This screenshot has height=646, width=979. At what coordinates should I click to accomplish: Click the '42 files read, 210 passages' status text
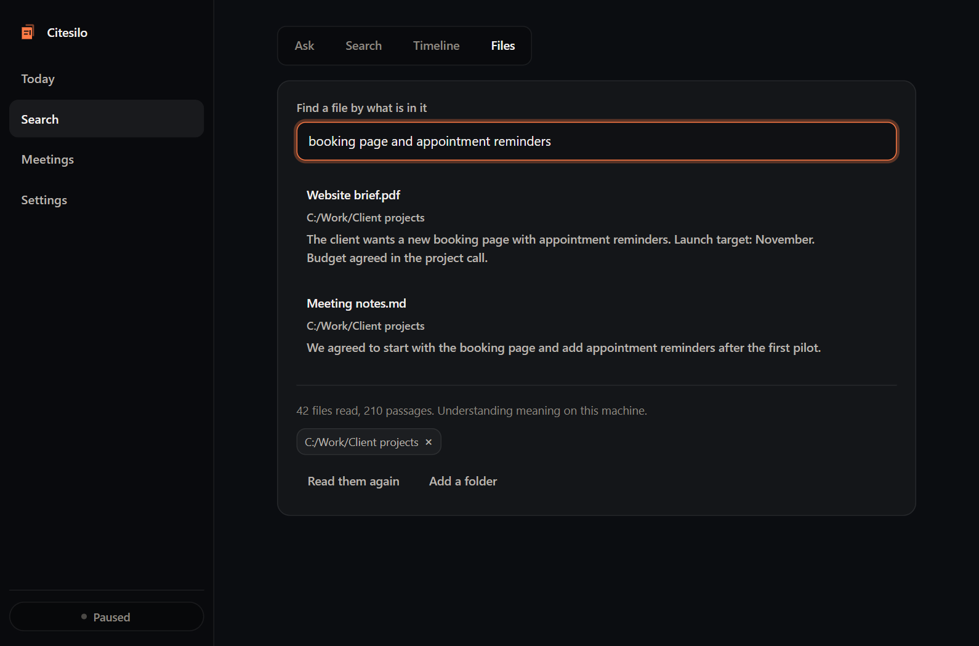pyautogui.click(x=472, y=410)
